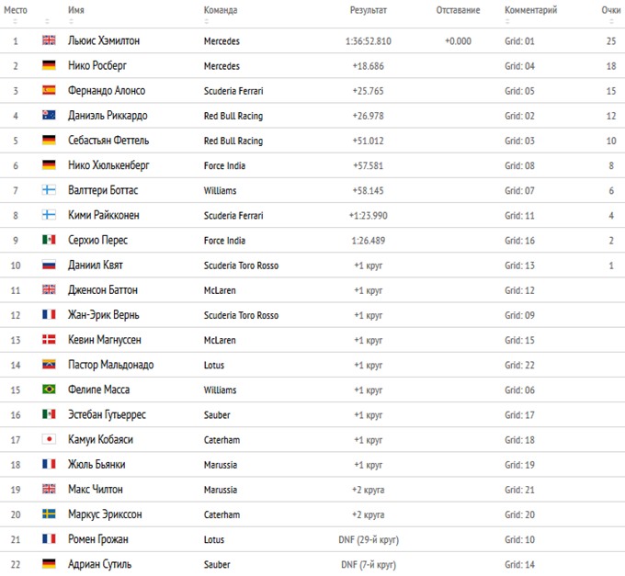625x576 pixels.
Task: Click the Danish flag beside Кевин Магнуссен
Action: (49, 339)
